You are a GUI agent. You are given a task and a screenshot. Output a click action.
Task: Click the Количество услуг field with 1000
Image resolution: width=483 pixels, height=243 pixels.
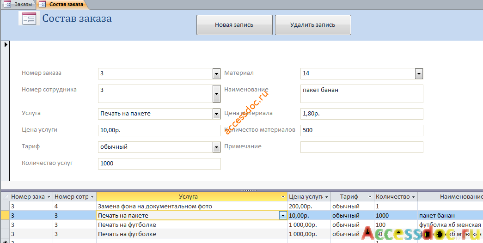point(159,164)
